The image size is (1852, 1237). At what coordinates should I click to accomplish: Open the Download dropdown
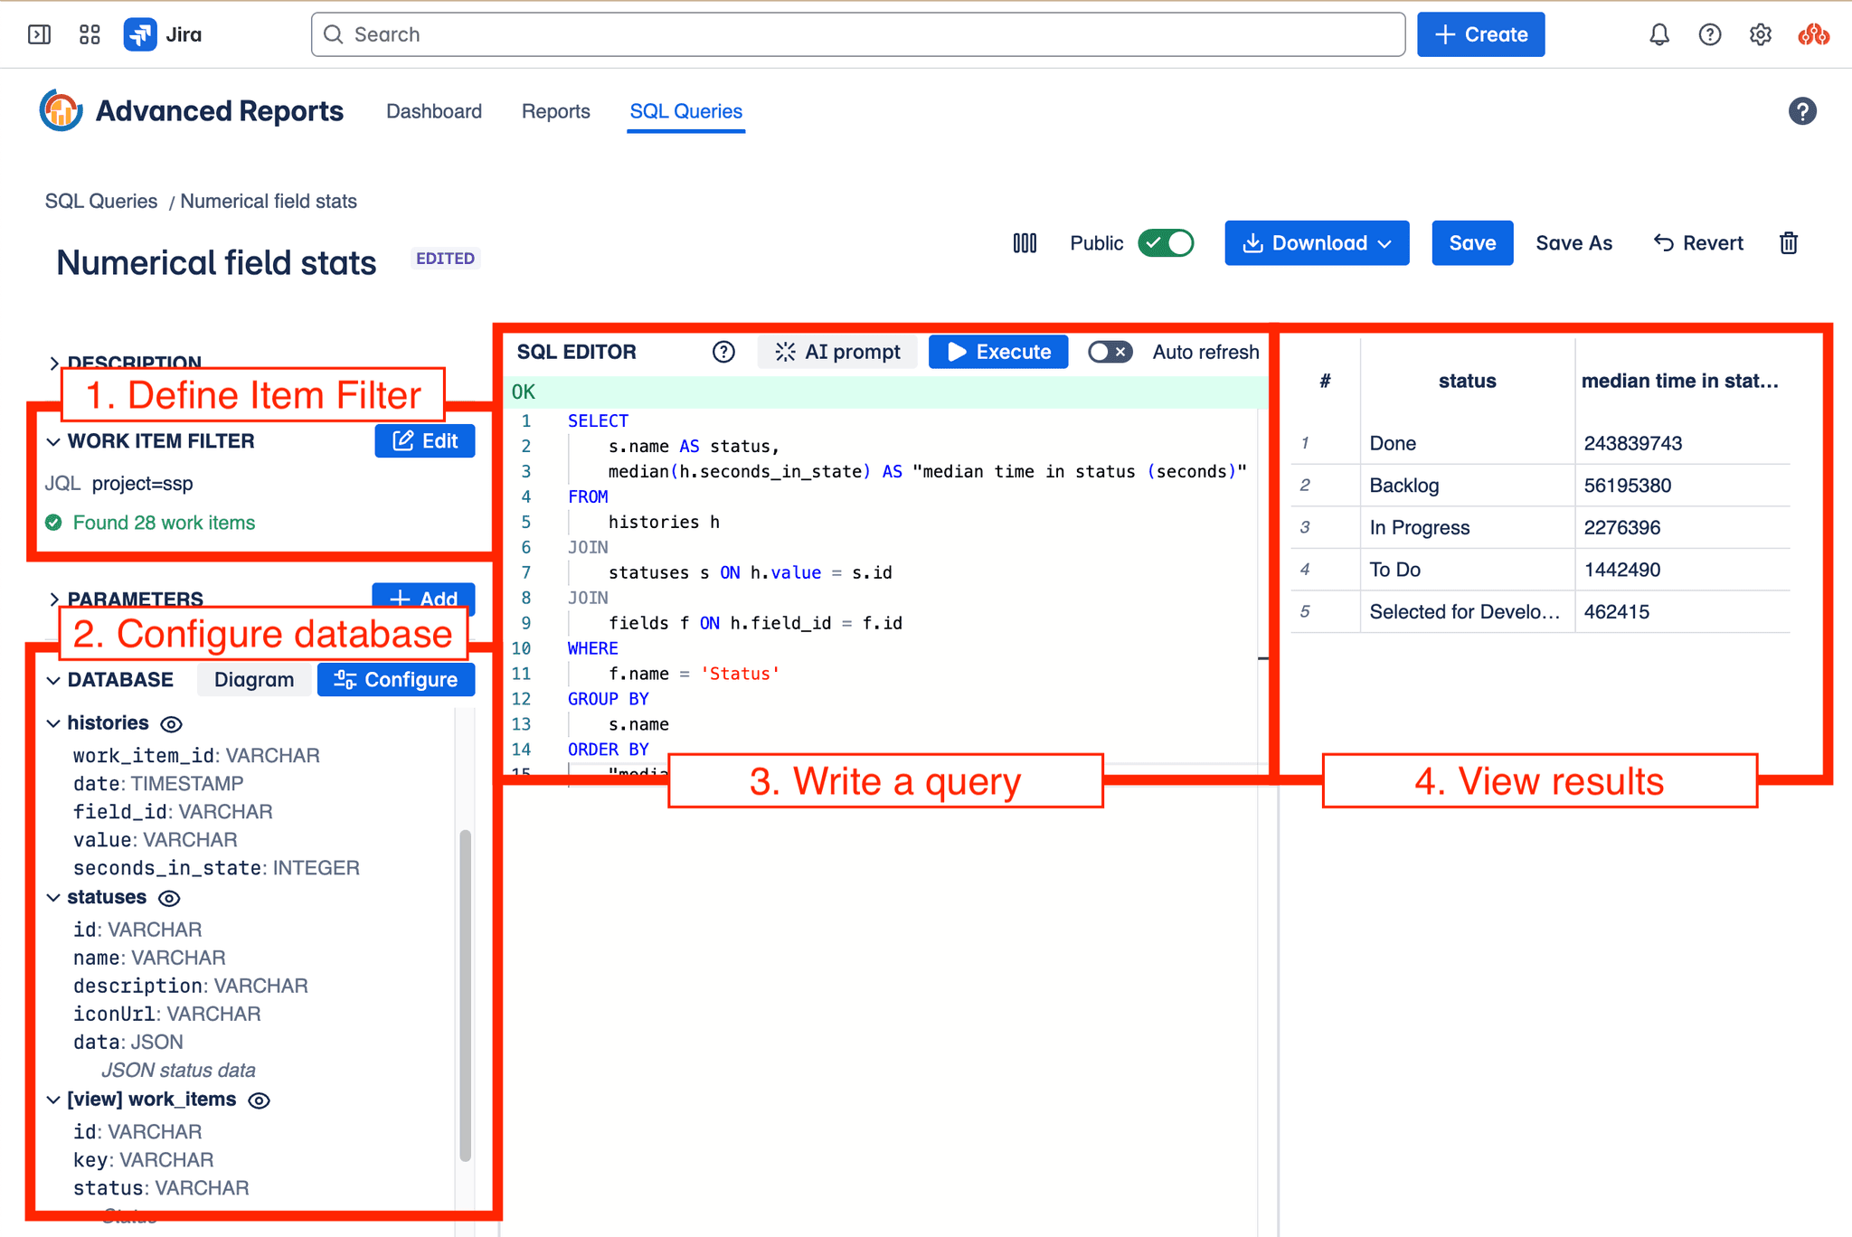[x=1317, y=243]
